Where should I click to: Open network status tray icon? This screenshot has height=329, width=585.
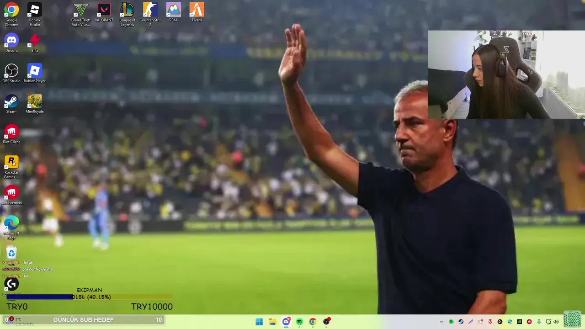click(x=548, y=322)
